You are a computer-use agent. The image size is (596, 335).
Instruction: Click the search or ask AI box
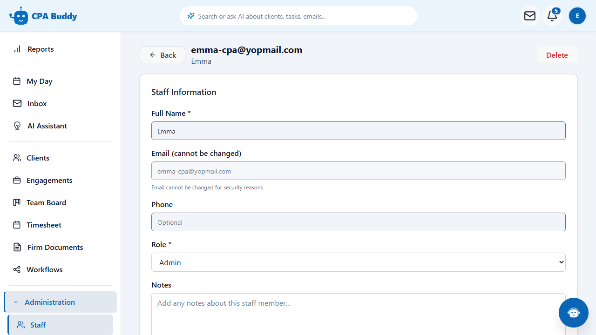(298, 16)
